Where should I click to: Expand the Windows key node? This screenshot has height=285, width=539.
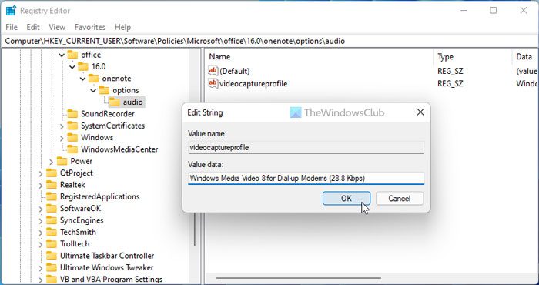coord(62,138)
